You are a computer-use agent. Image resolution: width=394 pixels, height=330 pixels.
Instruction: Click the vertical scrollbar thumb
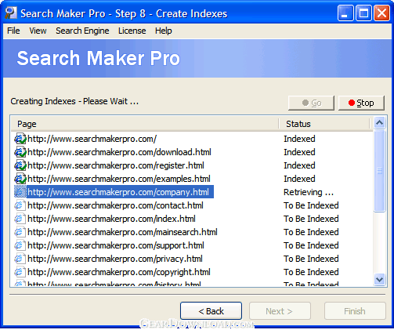[379, 171]
